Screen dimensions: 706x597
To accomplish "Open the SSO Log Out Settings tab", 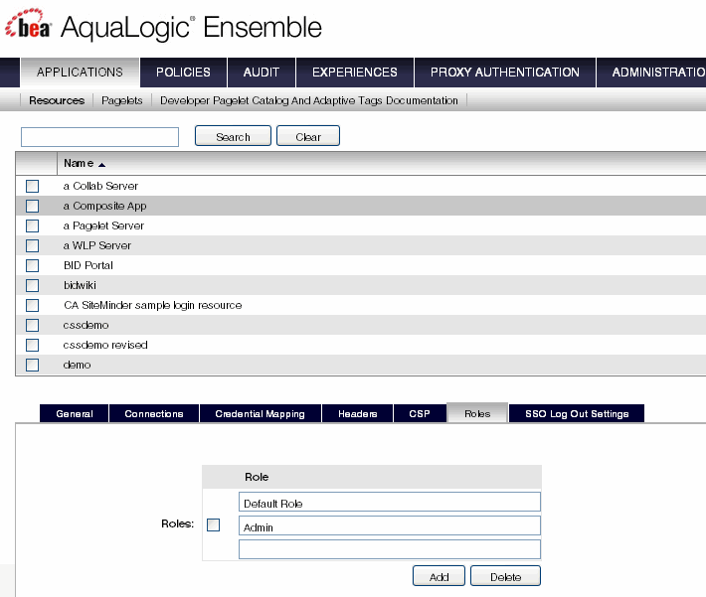I will point(577,413).
